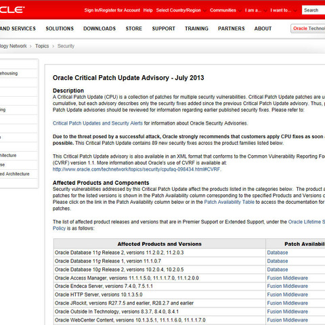Click 'Affected Products and Components' heading
This screenshot has width=325, height=325.
(x=101, y=183)
